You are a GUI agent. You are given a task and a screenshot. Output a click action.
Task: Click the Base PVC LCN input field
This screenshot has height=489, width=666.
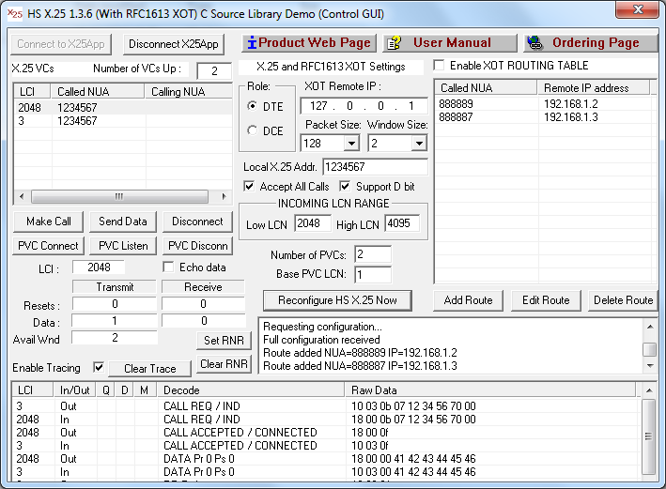[373, 274]
